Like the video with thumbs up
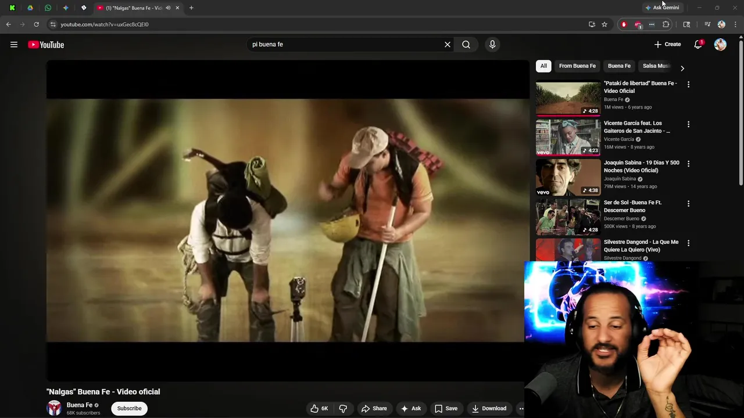744x418 pixels. tap(319, 409)
